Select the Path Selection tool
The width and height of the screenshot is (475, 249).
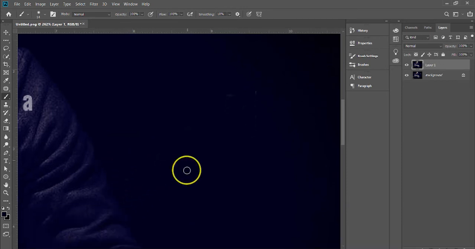pyautogui.click(x=6, y=169)
